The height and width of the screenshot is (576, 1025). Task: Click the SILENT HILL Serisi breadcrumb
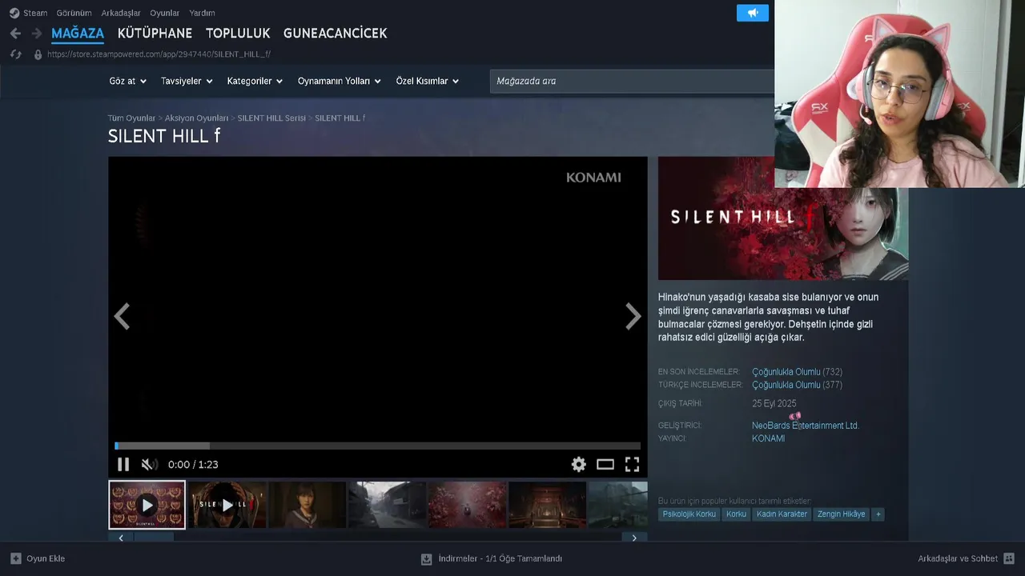point(271,118)
